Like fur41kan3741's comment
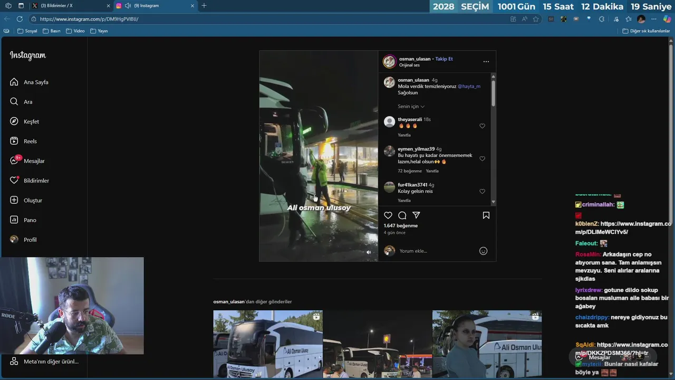The width and height of the screenshot is (675, 380). (x=482, y=192)
